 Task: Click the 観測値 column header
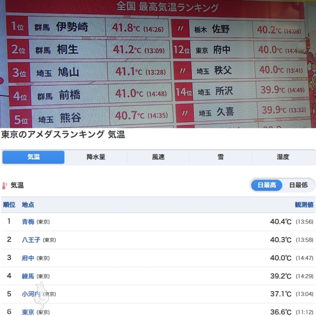click(304, 205)
